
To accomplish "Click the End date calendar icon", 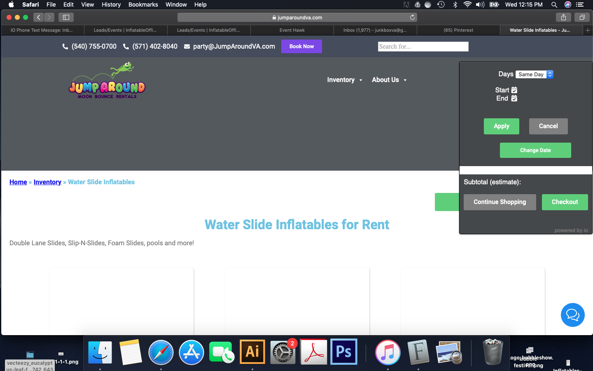I will [x=514, y=98].
